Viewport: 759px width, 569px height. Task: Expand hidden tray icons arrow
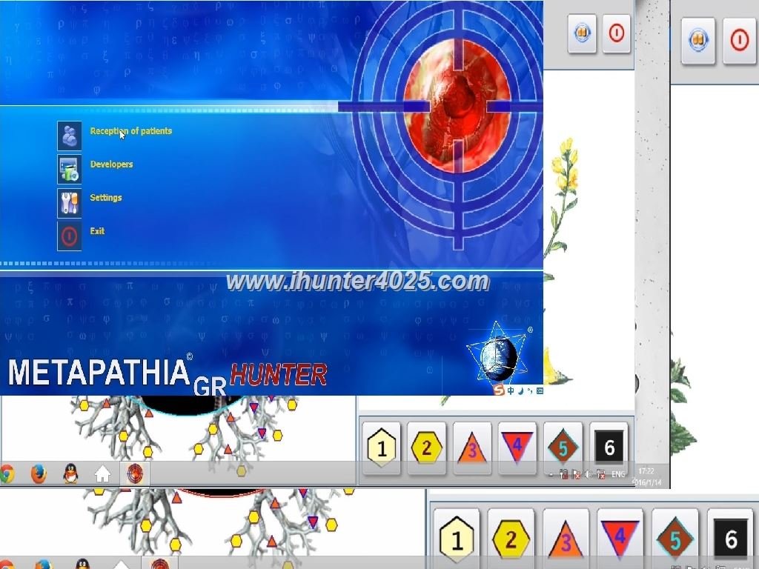coord(551,475)
